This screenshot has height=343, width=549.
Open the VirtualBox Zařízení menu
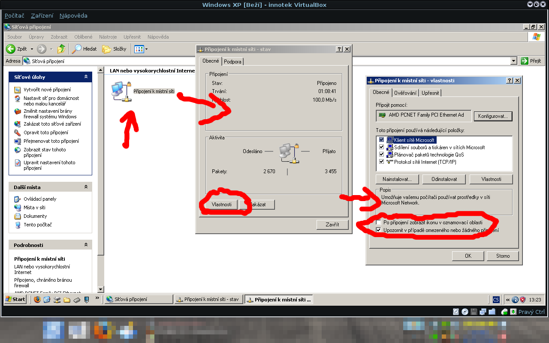click(x=42, y=16)
